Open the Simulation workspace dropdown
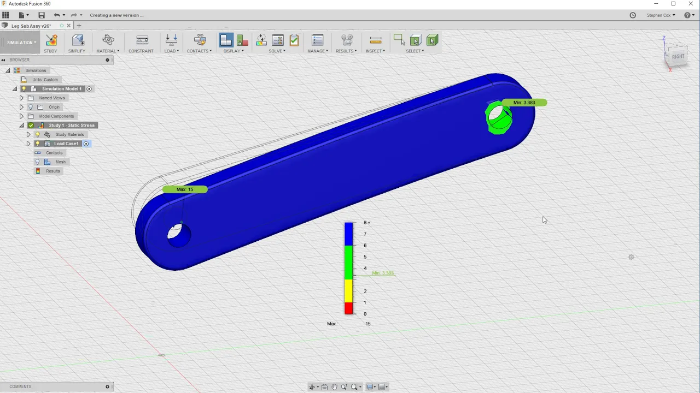Image resolution: width=700 pixels, height=393 pixels. pos(21,43)
